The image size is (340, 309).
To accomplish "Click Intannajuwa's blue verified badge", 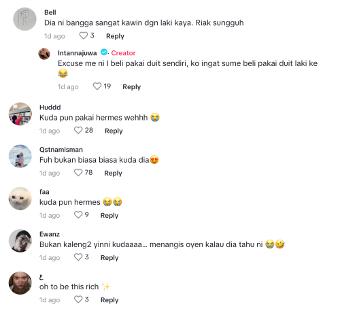I will tap(104, 52).
